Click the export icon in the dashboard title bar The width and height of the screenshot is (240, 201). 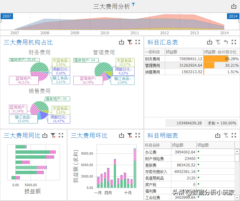(234, 6)
